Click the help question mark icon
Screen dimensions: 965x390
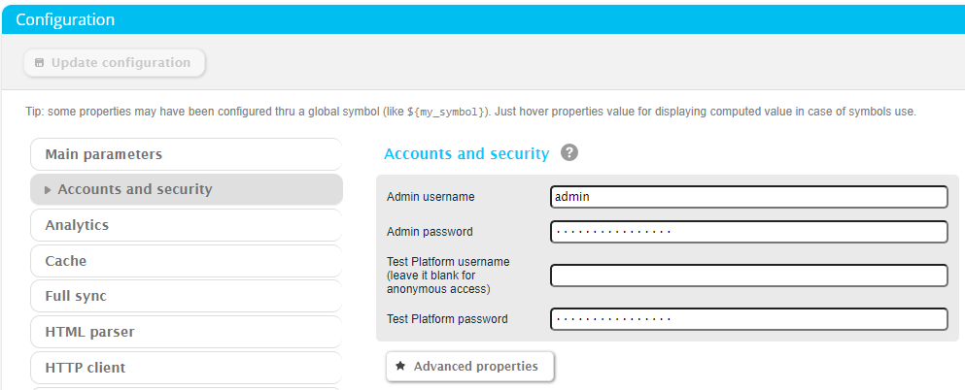(569, 153)
